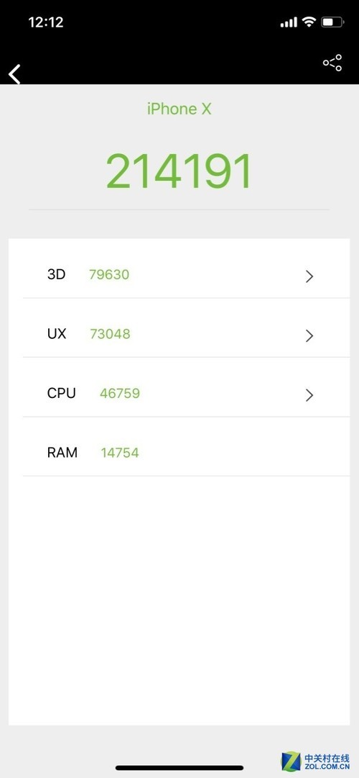Viewport: 359px width, 778px height.
Task: Tap the 73048 UX score value
Action: point(110,334)
